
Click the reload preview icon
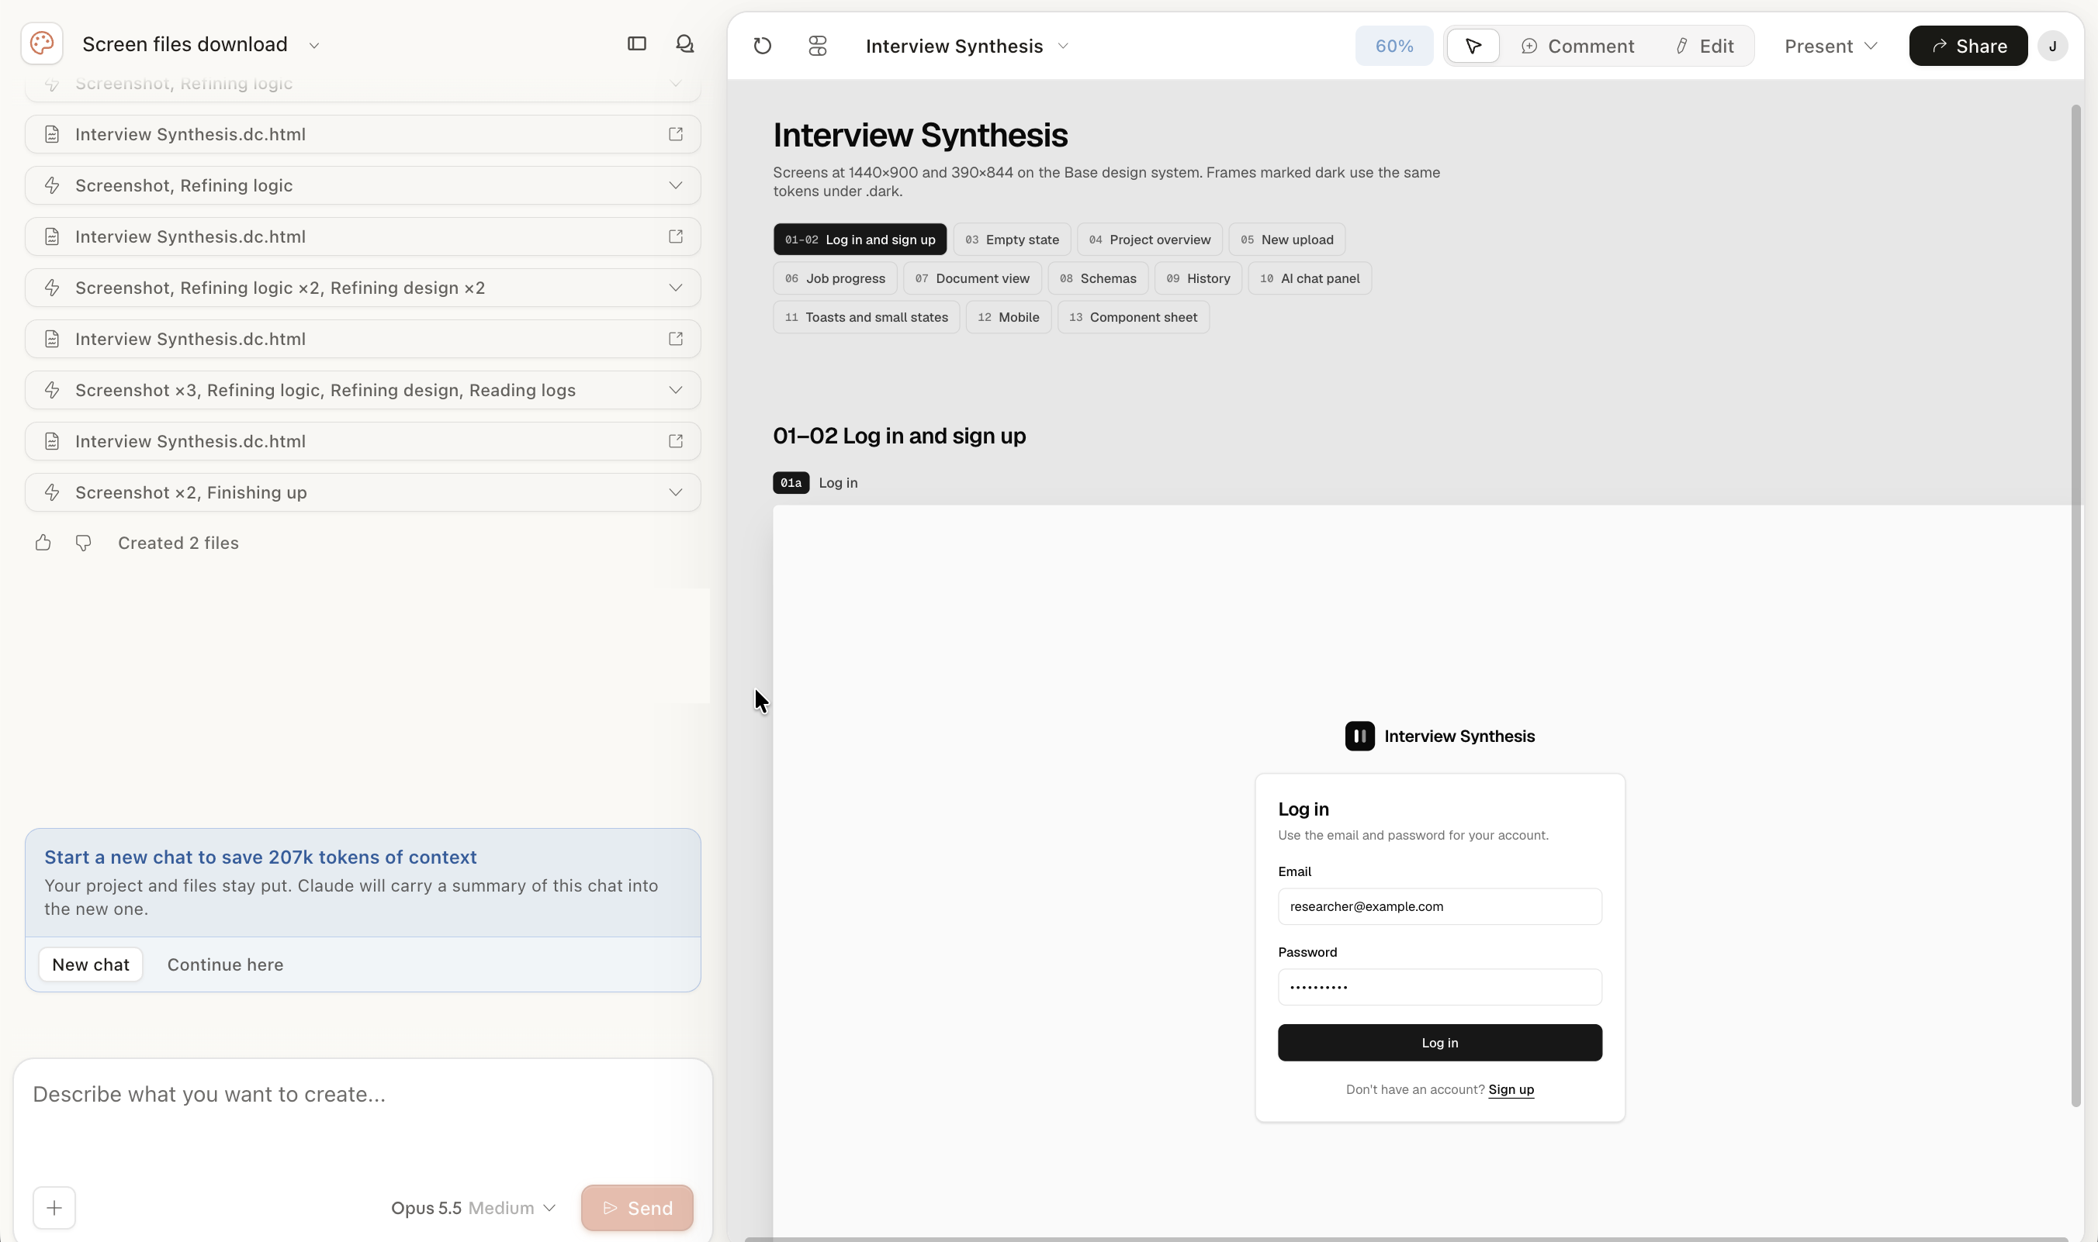[762, 46]
